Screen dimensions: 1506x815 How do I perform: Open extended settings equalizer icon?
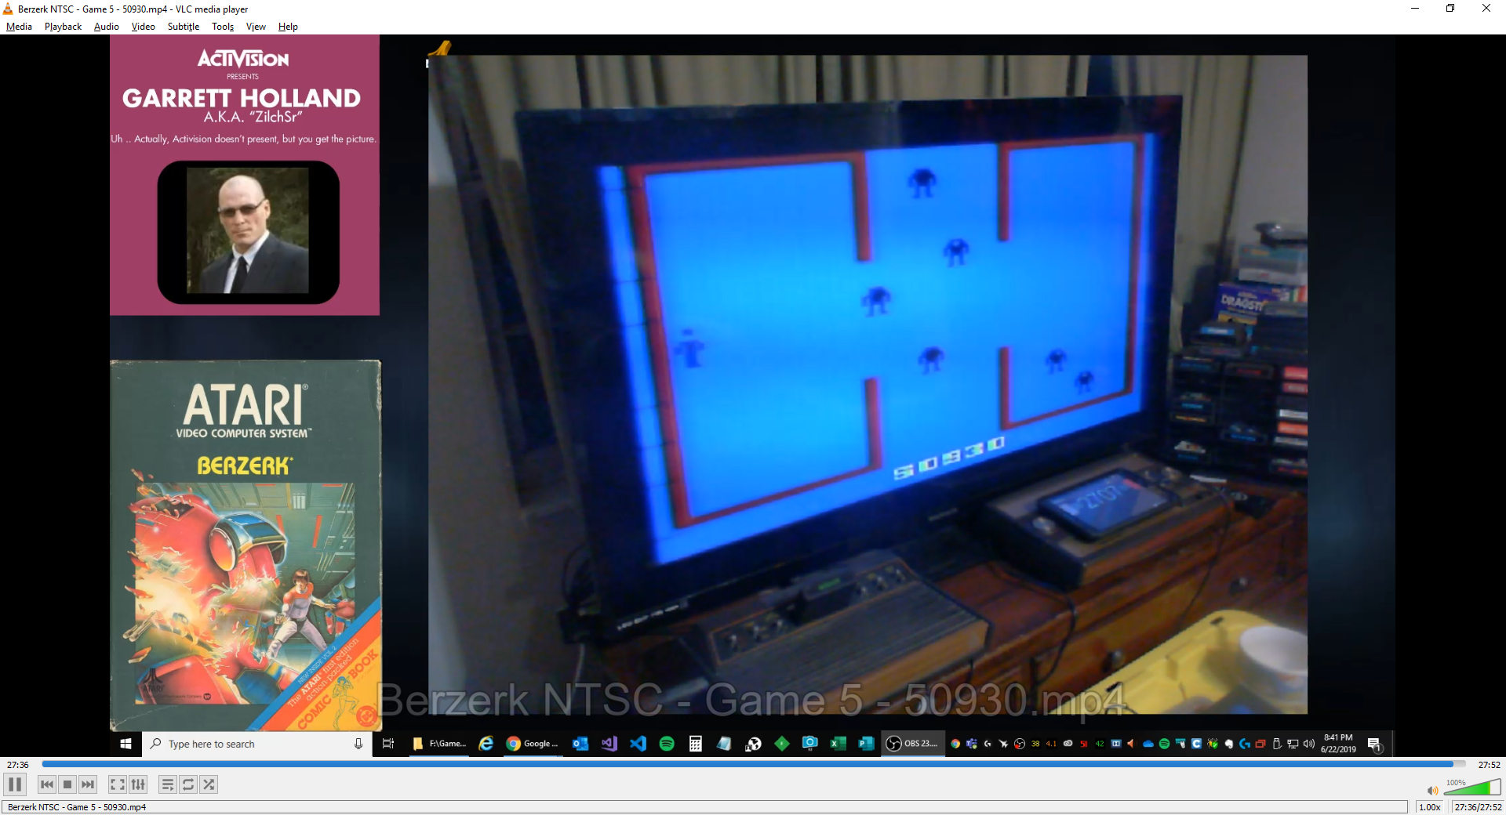point(138,784)
